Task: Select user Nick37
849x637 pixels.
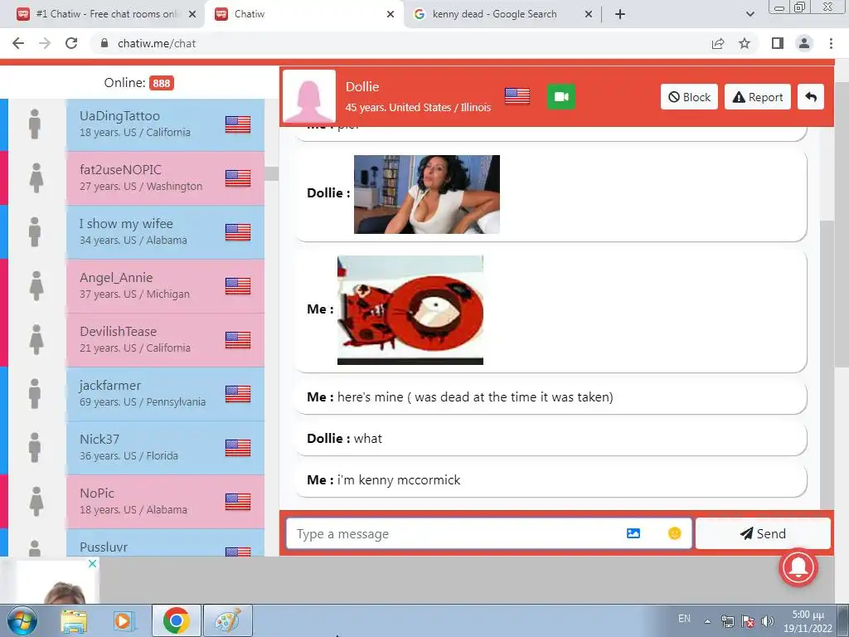Action: (x=165, y=447)
